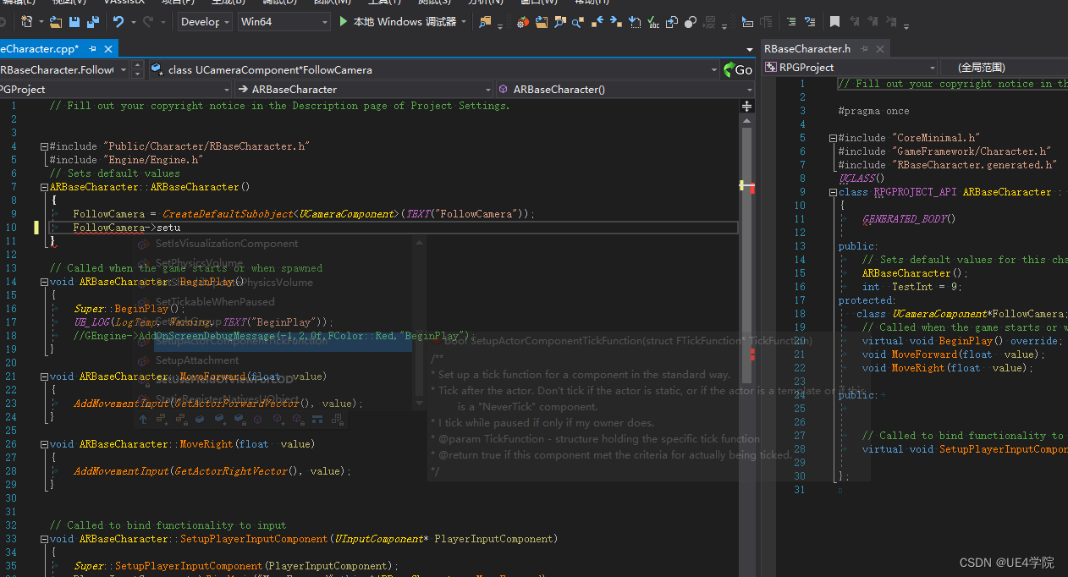Viewport: 1068px width, 577px height.
Task: Click the VAssistX Go button
Action: (x=738, y=69)
